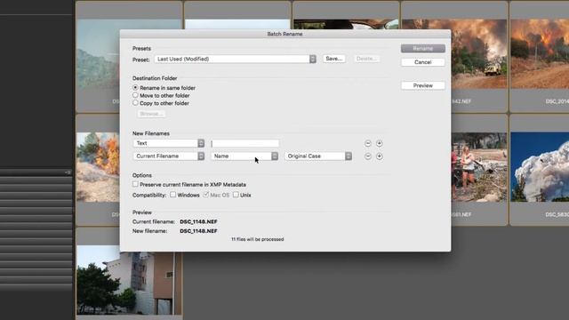Click the empty text input field
569x320 pixels.
[x=245, y=144]
